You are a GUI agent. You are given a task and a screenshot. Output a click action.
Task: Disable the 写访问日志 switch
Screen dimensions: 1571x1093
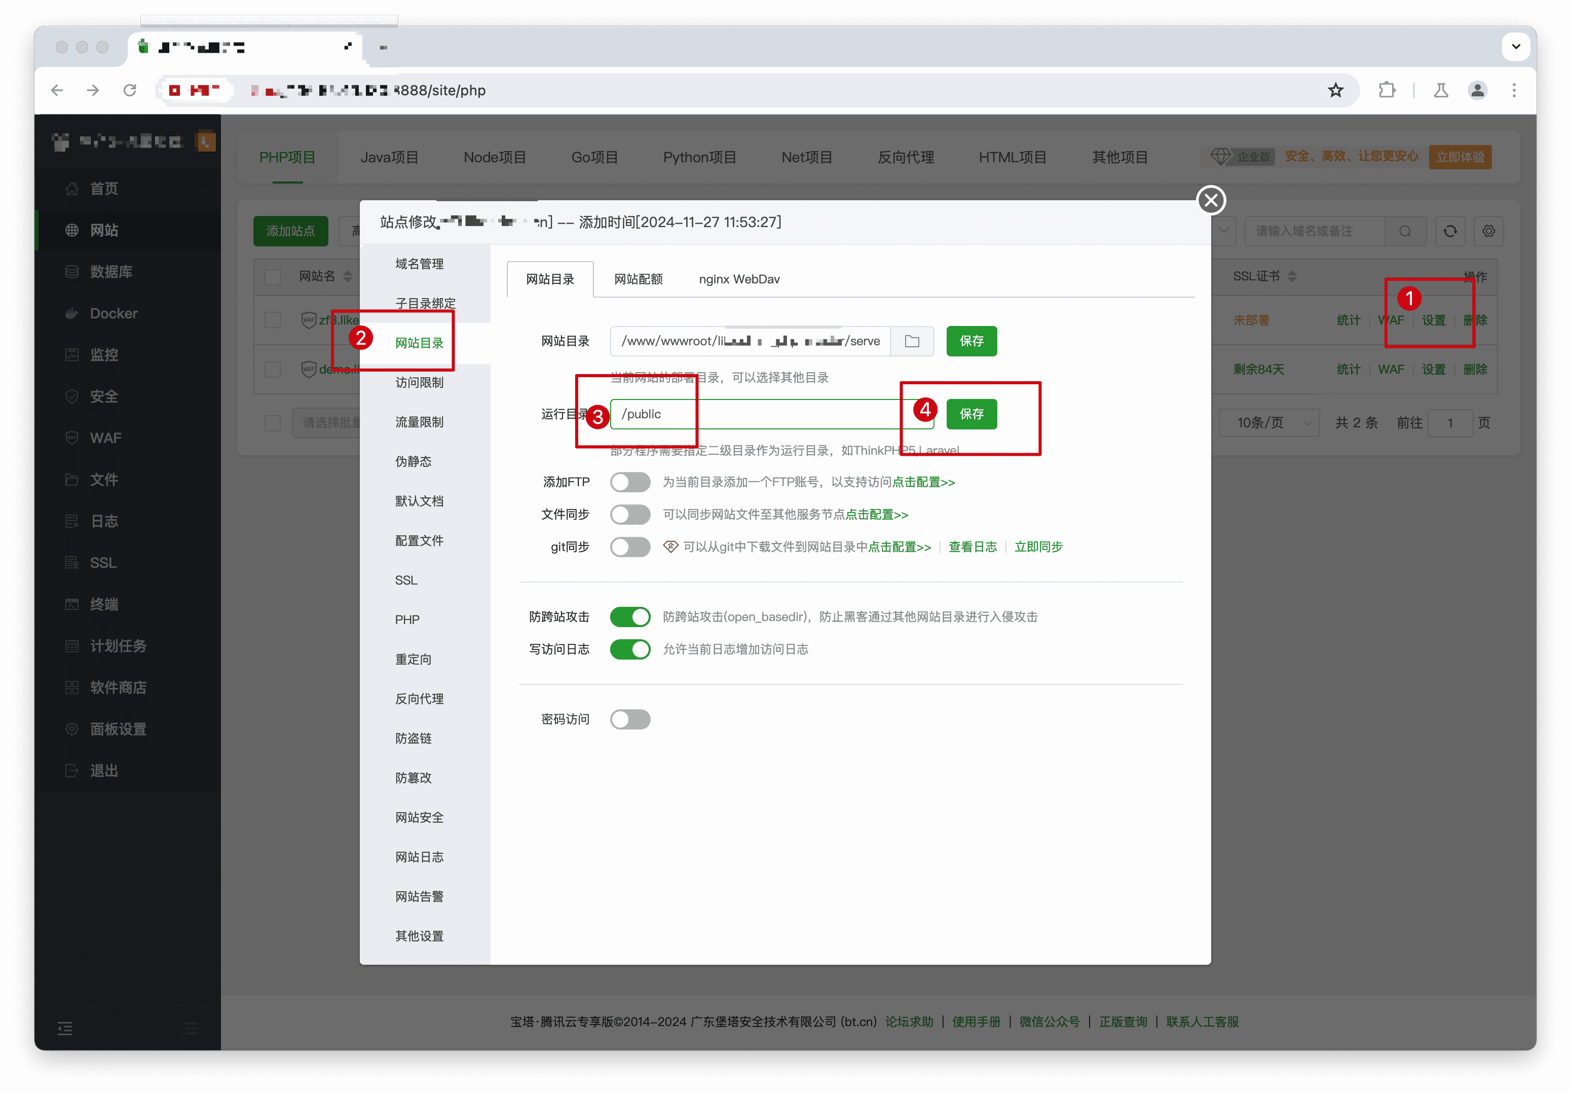click(x=629, y=649)
